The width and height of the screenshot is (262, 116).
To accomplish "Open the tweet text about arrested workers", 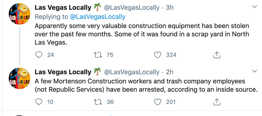I will [x=146, y=85].
